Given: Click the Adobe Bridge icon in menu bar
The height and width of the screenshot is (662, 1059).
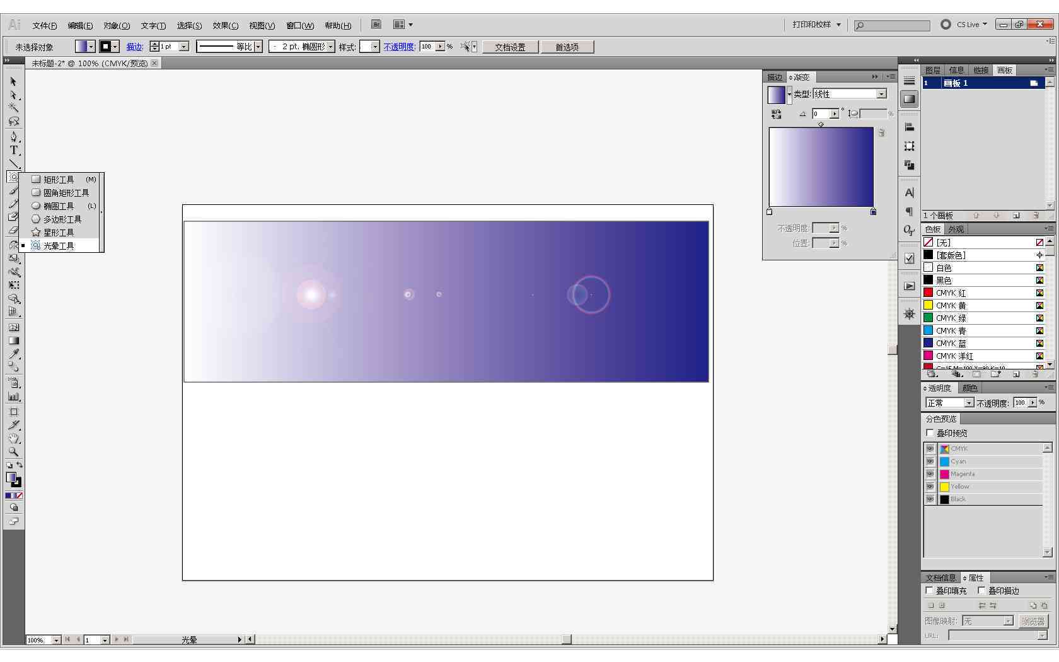Looking at the screenshot, I should (376, 25).
